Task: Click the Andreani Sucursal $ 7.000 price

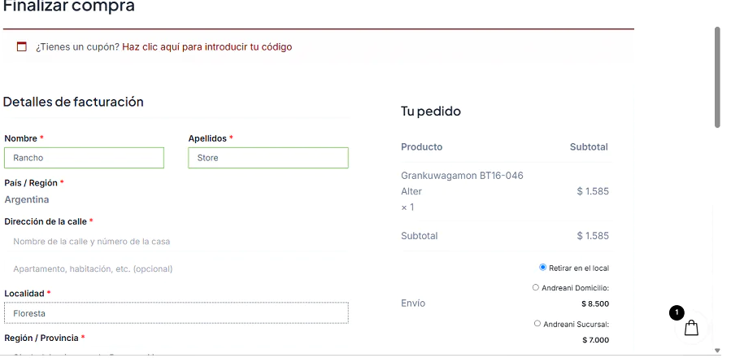Action: (595, 340)
